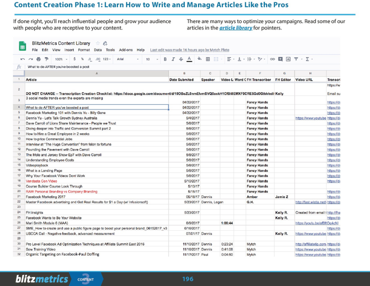370x286 pixels.
Task: Open the fast.wistia.net video URL link
Action: (x=310, y=202)
